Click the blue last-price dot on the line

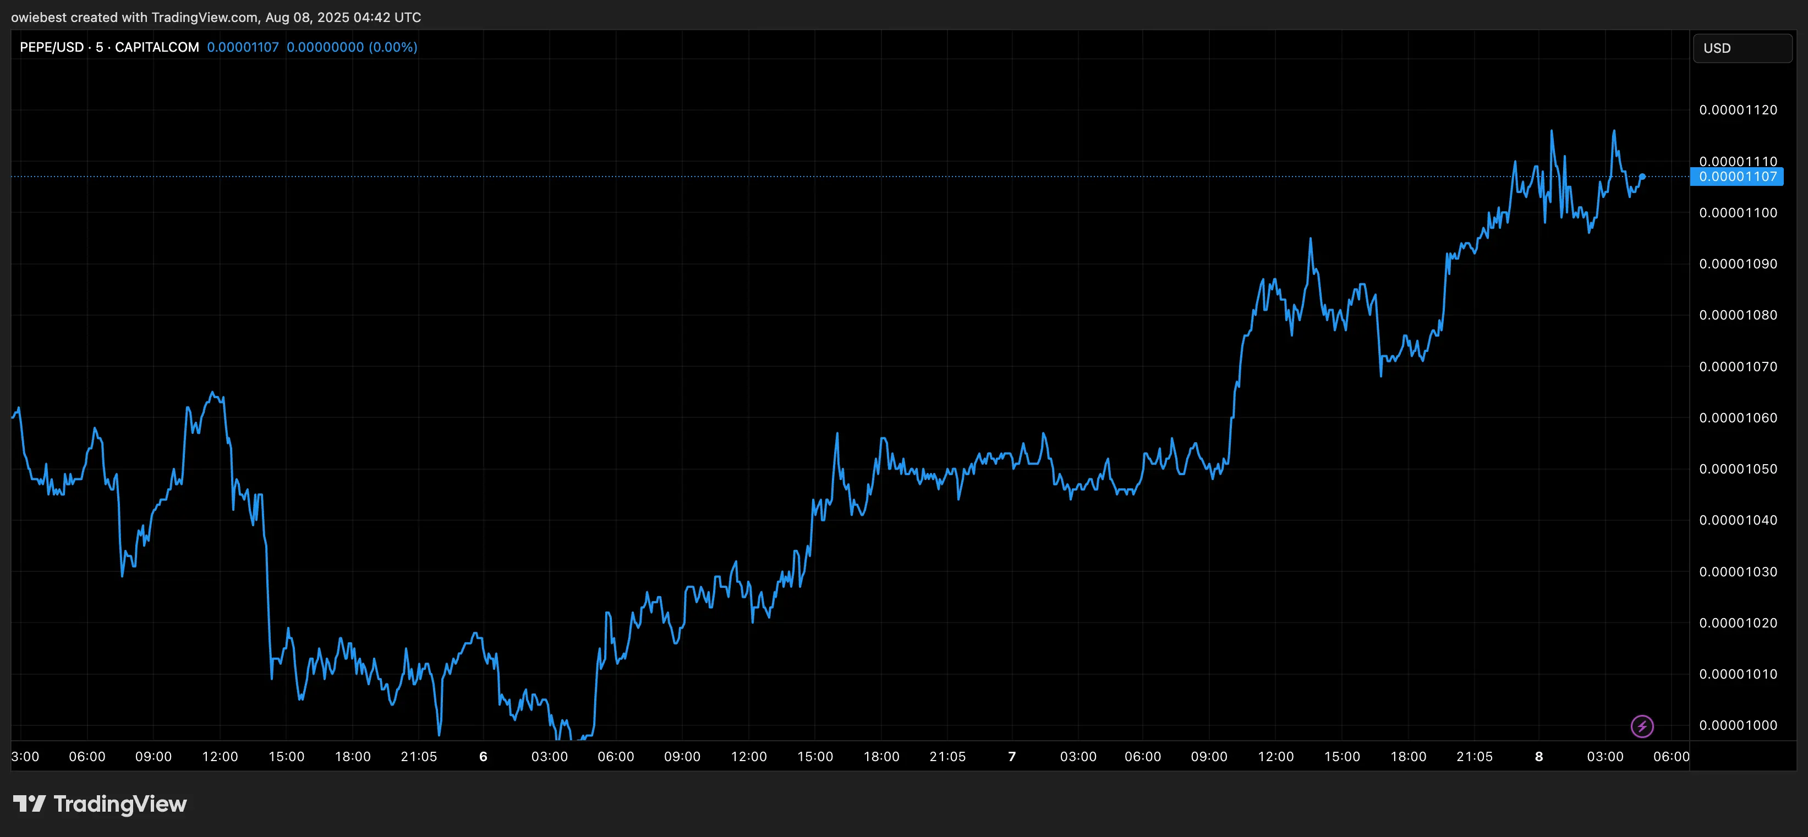pyautogui.click(x=1642, y=177)
